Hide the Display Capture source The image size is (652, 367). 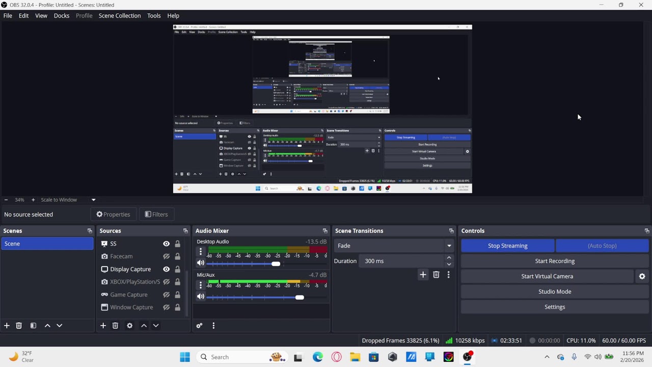point(166,269)
